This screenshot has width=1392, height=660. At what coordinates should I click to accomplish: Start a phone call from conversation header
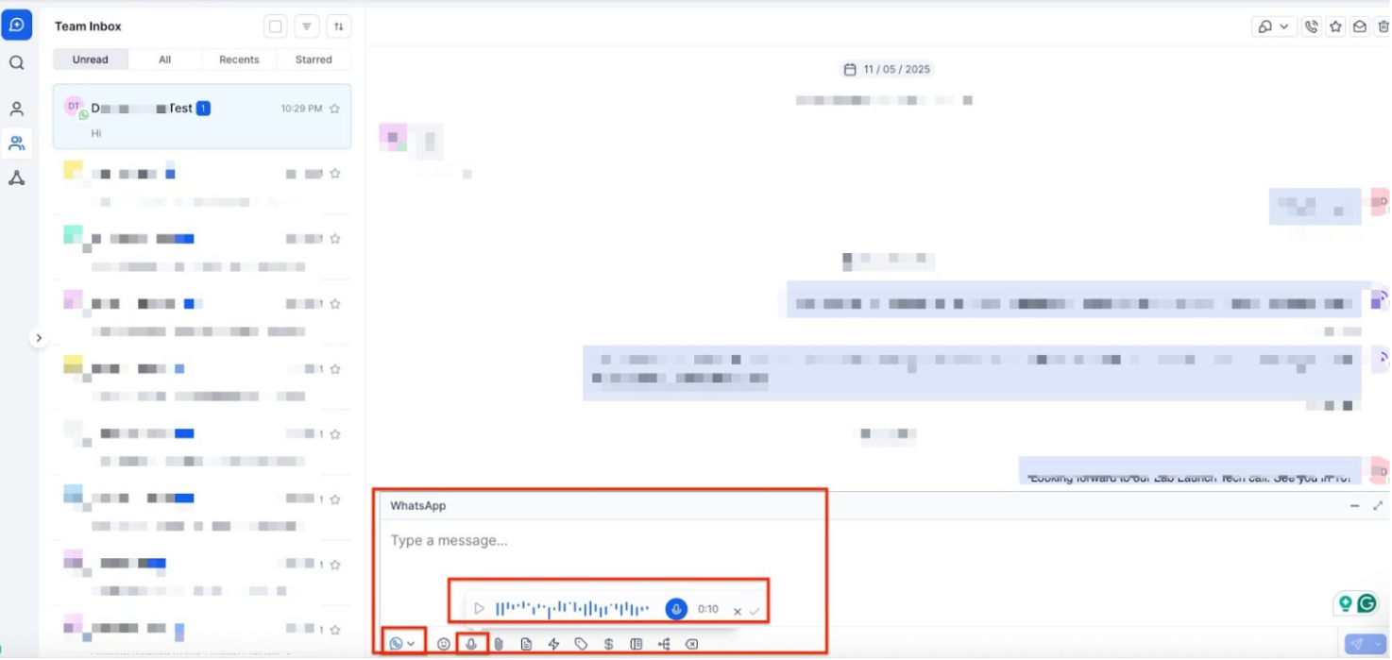pyautogui.click(x=1311, y=27)
